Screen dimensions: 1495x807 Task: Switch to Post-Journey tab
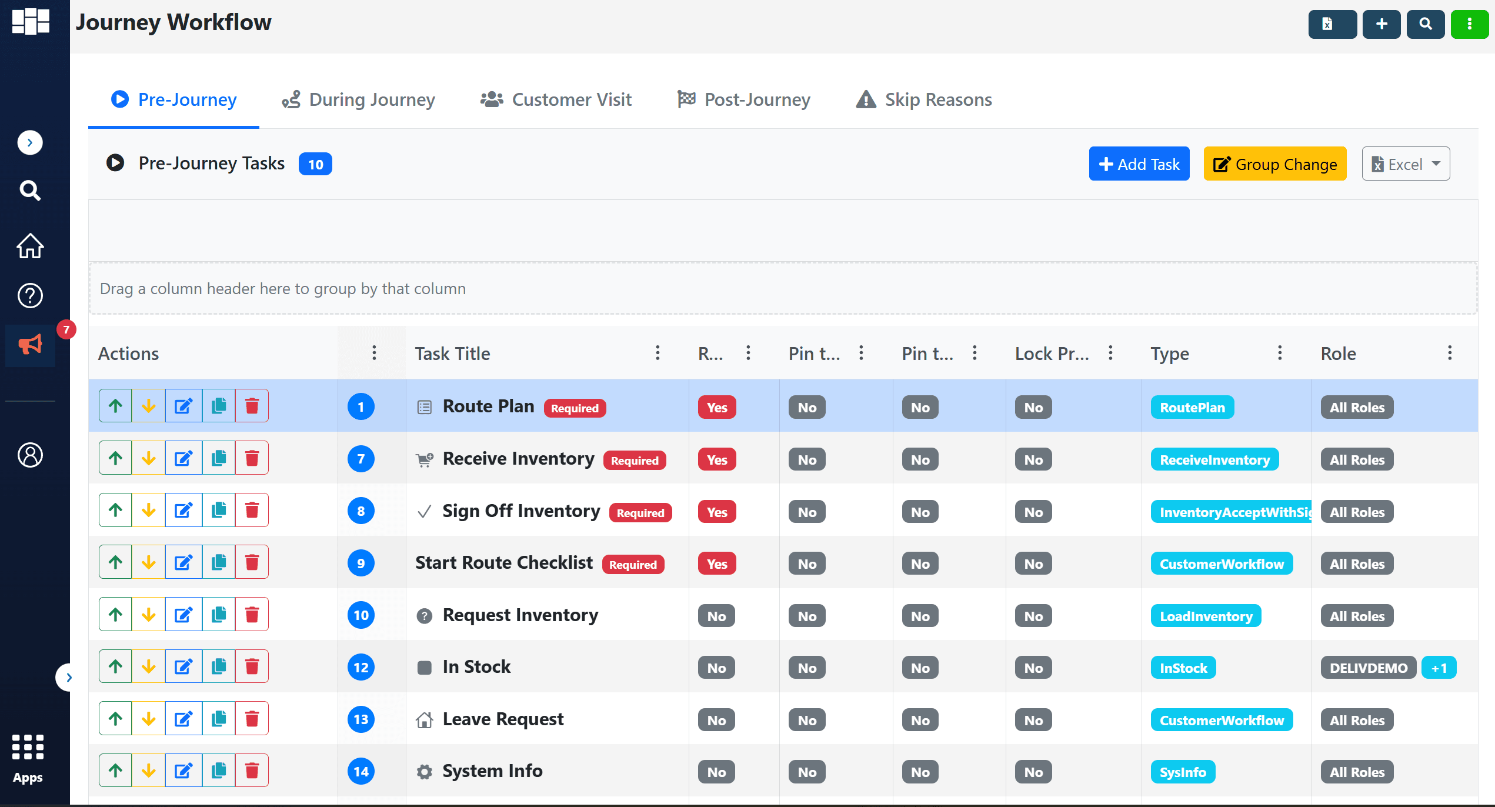[x=744, y=99]
